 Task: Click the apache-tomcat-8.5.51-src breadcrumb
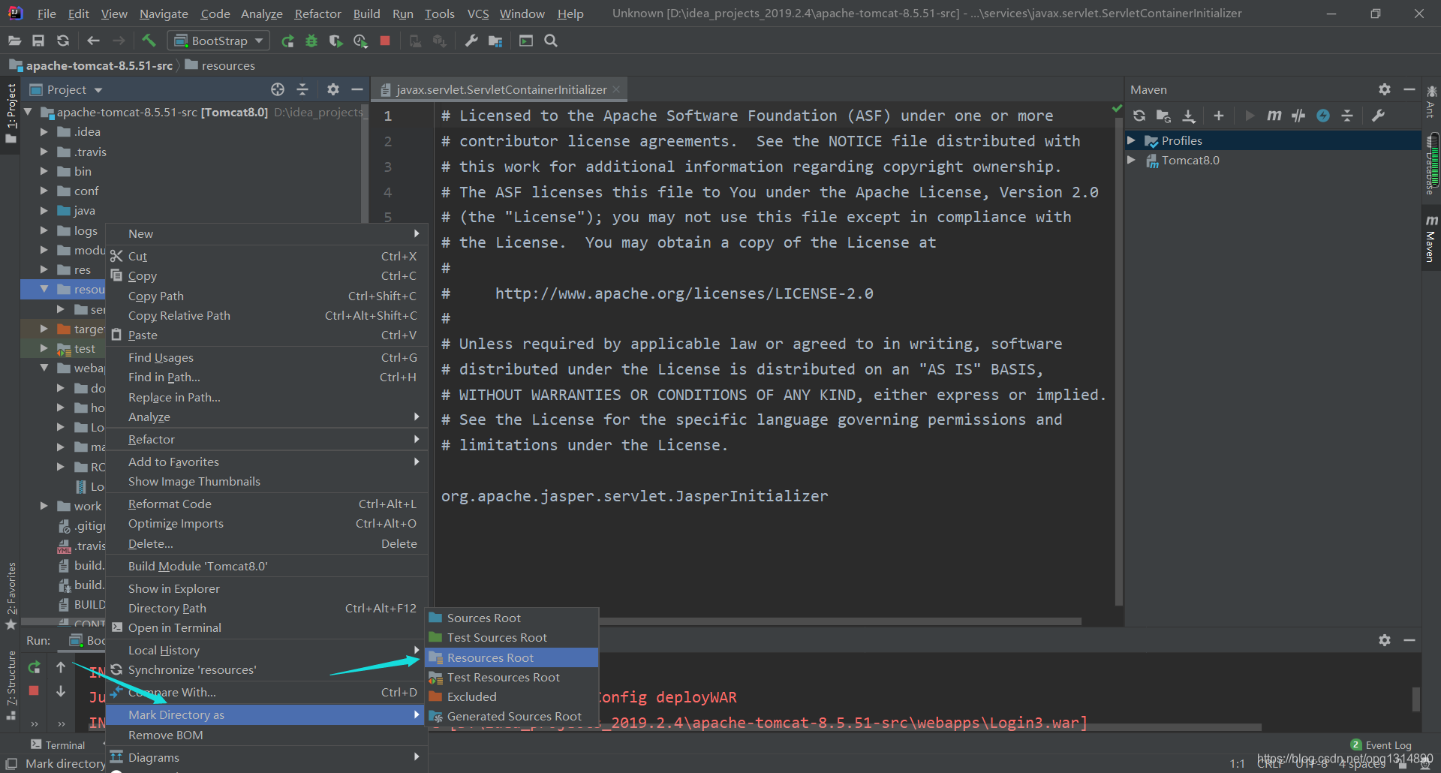[x=91, y=65]
